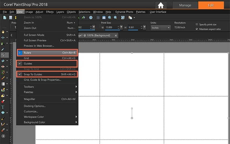Click the Palettes toolbar button
Image resolution: width=230 pixels, height=144 pixels.
[141, 12]
